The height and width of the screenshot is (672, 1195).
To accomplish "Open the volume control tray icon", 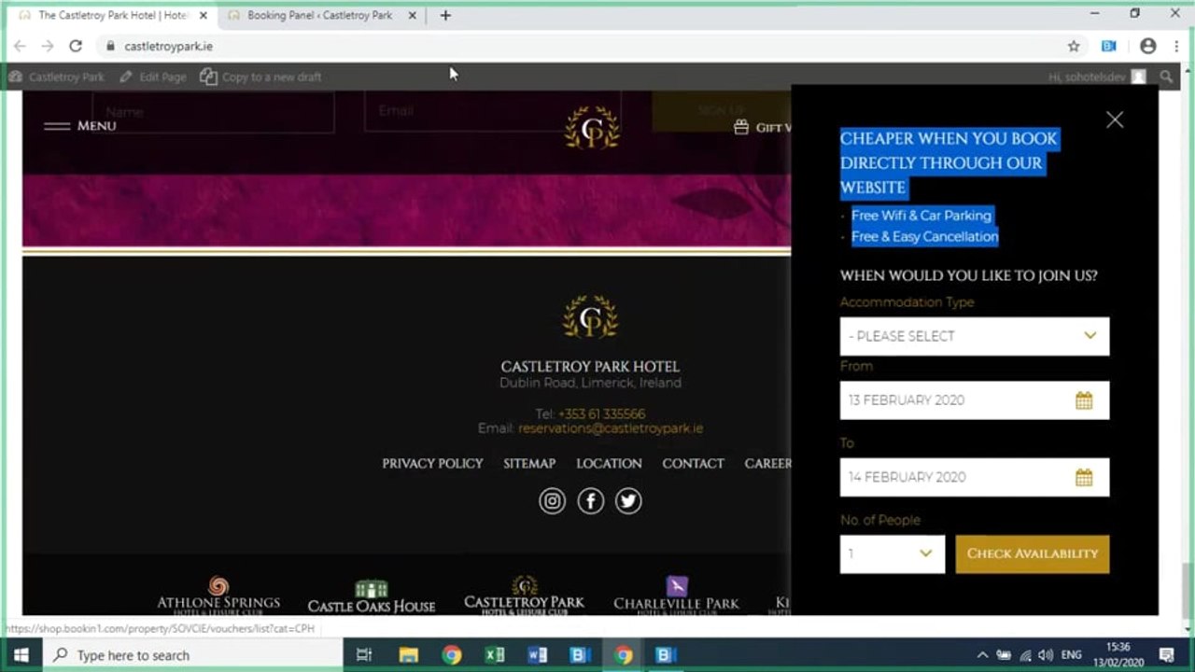I will coord(1046,655).
